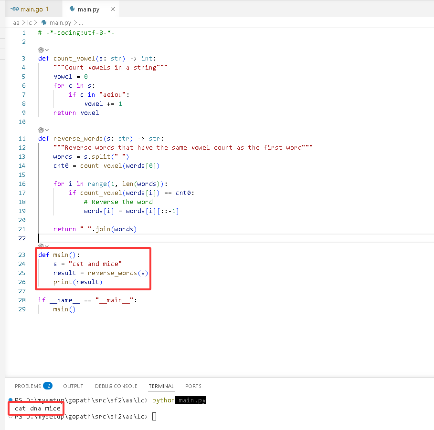Click the Go file icon on main.go tab
This screenshot has height=430, width=434.
pyautogui.click(x=14, y=9)
